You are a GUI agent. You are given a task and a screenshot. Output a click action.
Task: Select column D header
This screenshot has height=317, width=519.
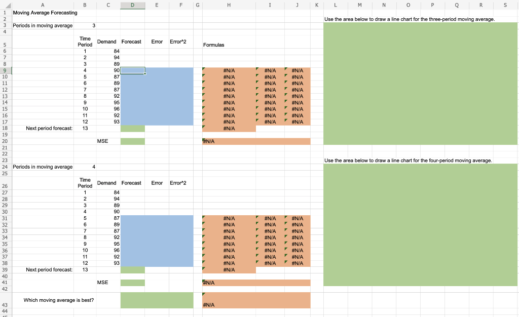click(x=132, y=5)
